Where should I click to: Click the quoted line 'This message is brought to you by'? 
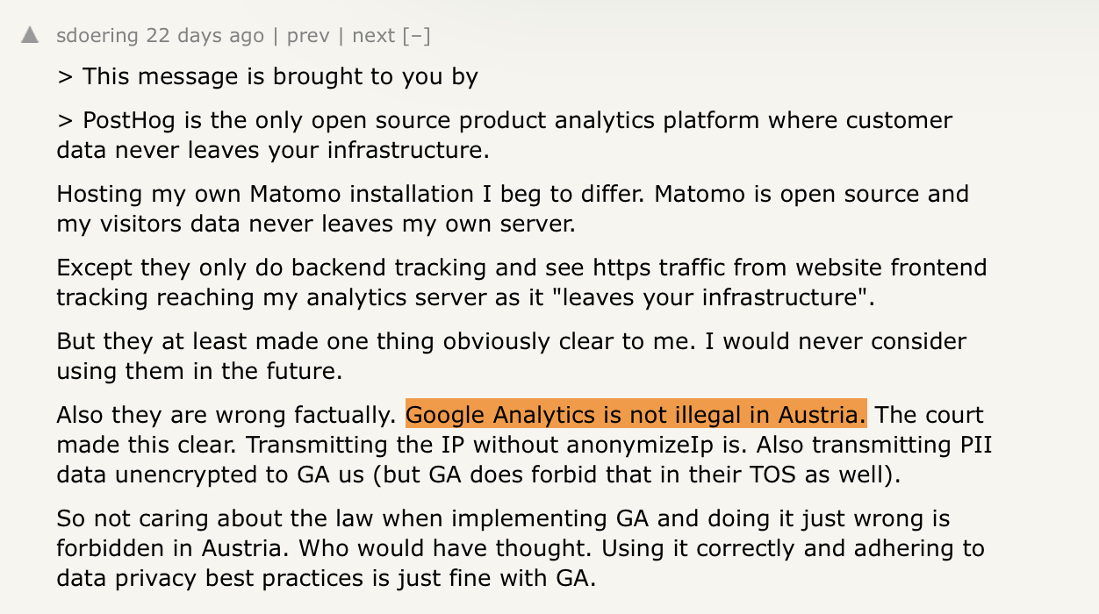point(280,76)
